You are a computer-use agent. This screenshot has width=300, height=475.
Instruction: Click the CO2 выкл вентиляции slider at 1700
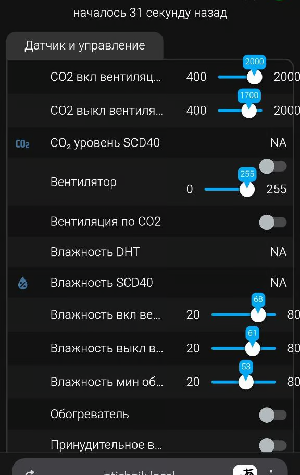click(249, 111)
